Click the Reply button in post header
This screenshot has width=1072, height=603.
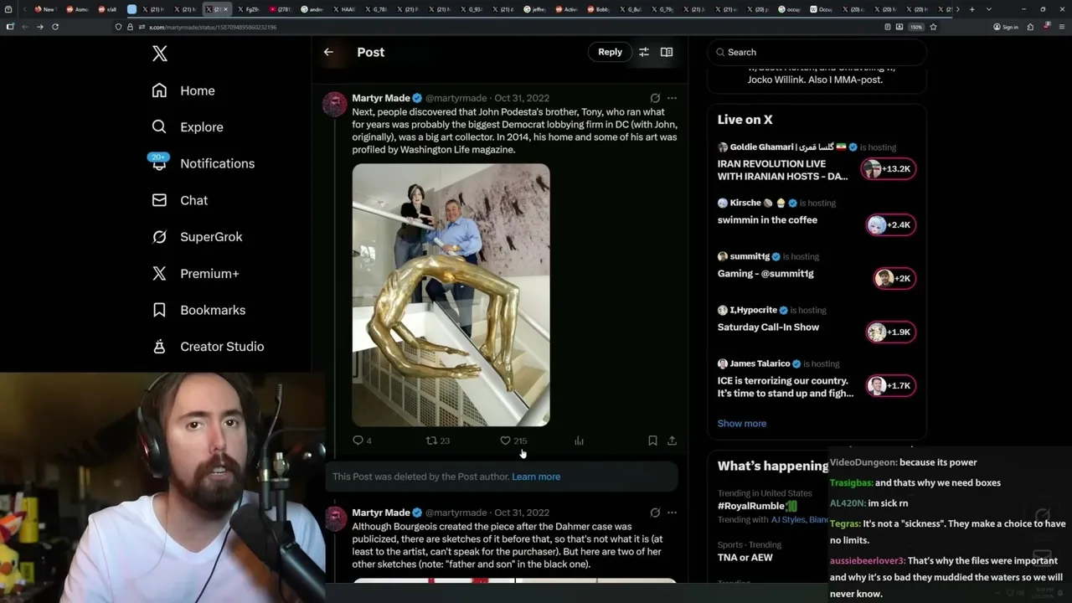coord(610,52)
